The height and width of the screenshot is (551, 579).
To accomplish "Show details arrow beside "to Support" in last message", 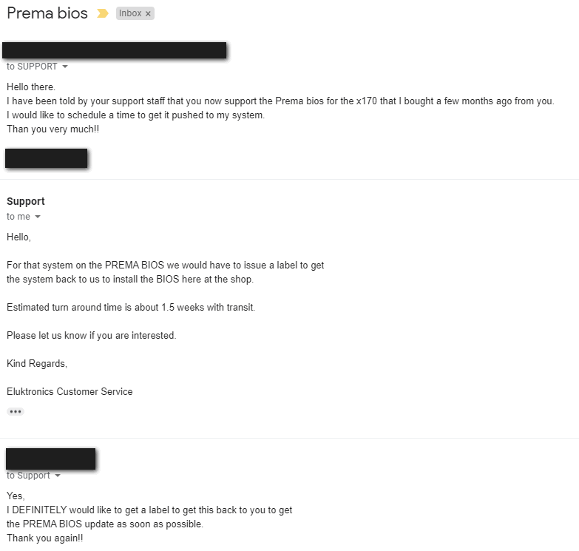I will point(58,476).
